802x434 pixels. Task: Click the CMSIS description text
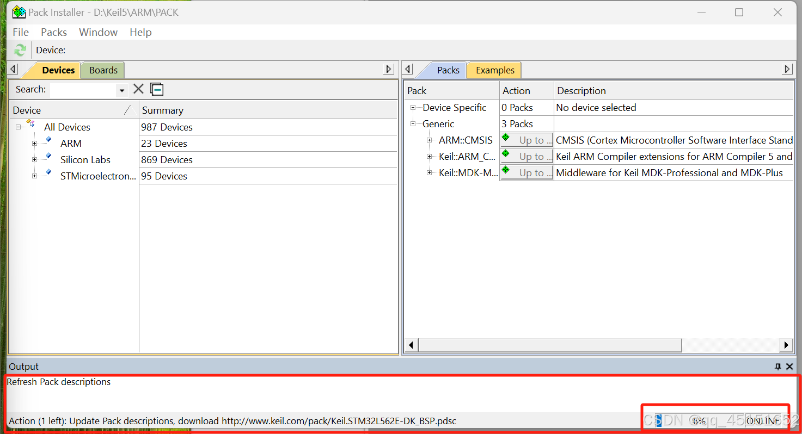pos(674,140)
